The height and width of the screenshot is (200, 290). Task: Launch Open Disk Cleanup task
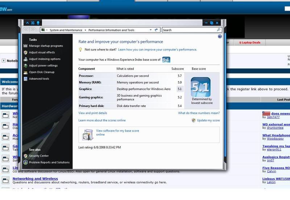[42, 72]
